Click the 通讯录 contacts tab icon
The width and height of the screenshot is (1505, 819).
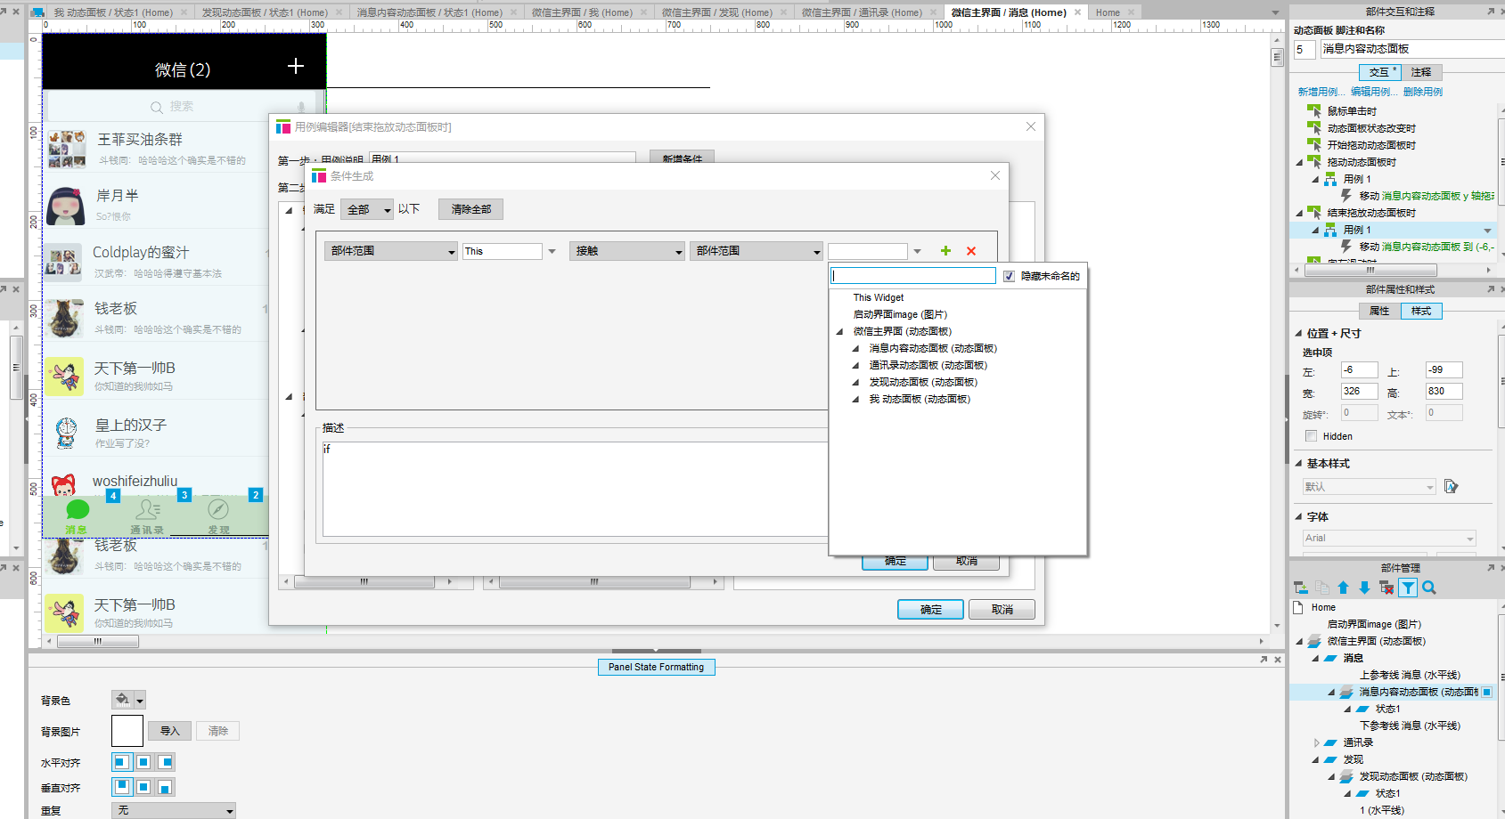(x=148, y=509)
